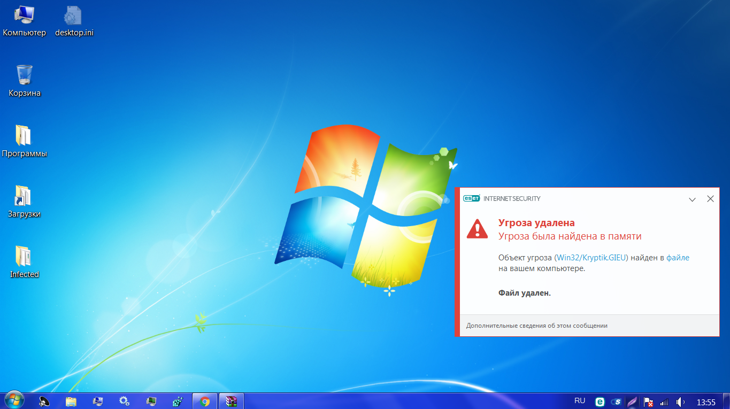Click the файле link in the ESET alert
The width and height of the screenshot is (730, 409).
678,258
